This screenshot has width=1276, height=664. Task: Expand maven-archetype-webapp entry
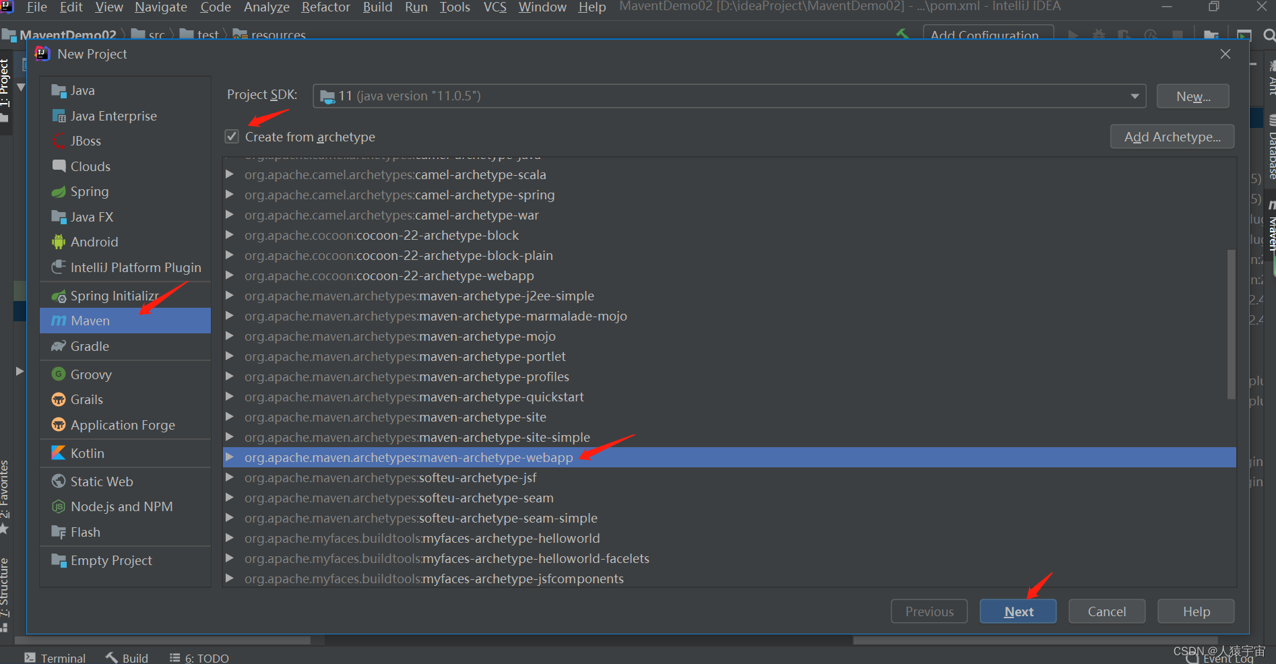230,457
